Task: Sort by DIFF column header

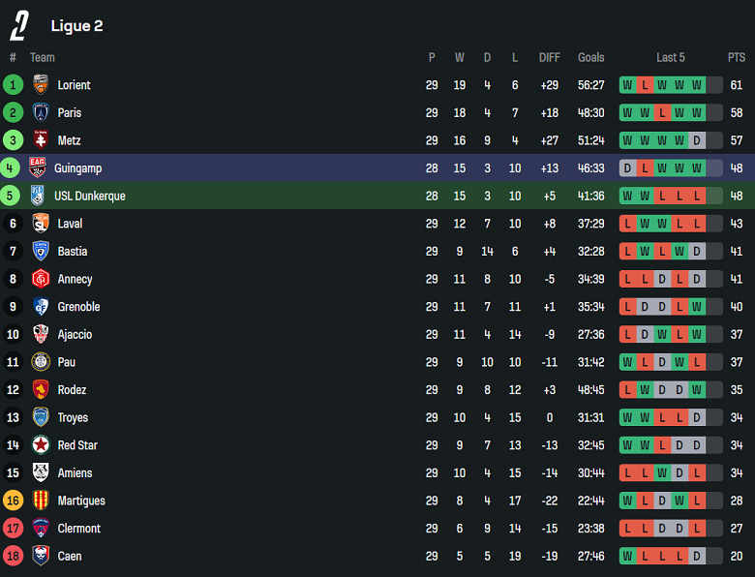Action: [x=550, y=58]
